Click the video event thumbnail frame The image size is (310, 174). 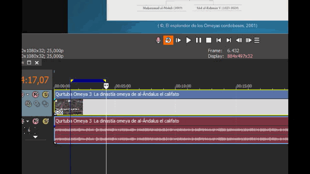coord(69,107)
